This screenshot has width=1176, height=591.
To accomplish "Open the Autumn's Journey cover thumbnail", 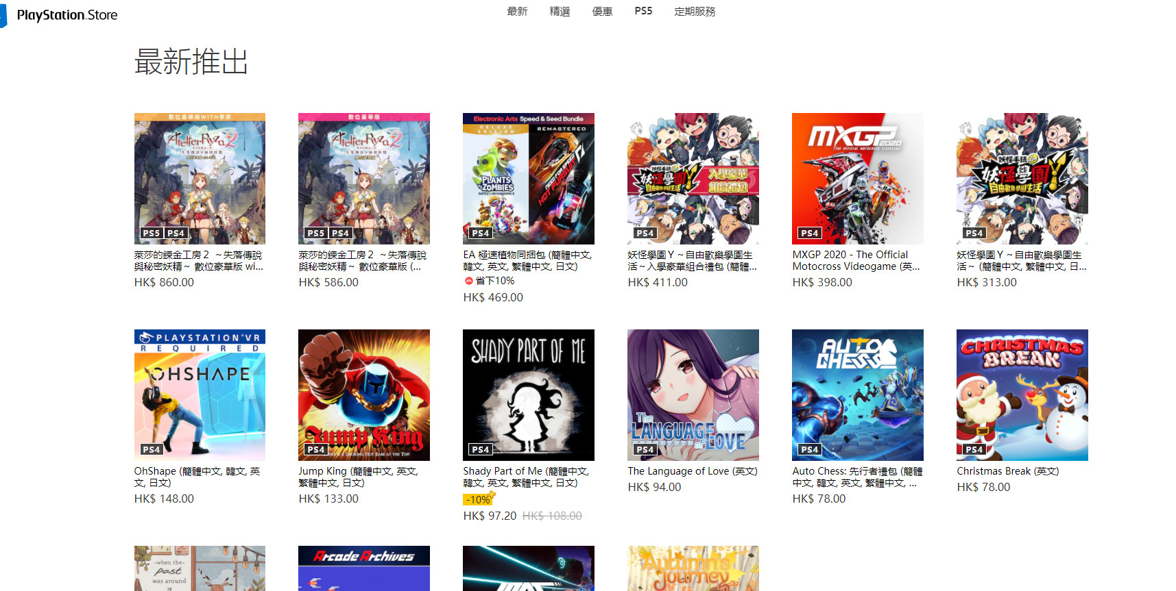I will (x=693, y=568).
